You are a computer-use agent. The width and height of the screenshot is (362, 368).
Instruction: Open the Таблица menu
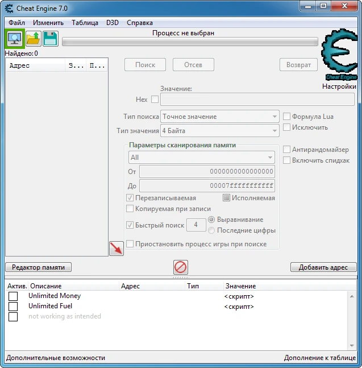click(85, 23)
